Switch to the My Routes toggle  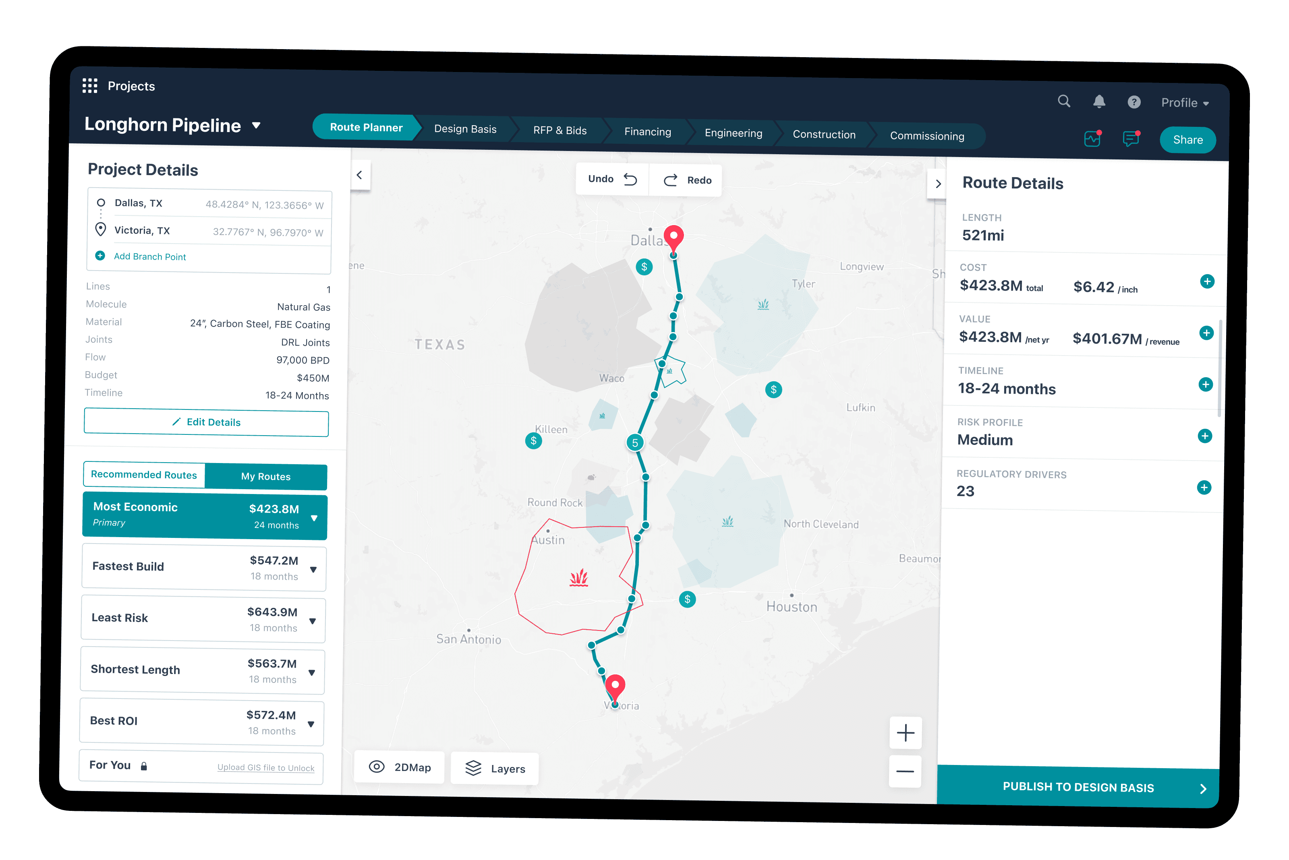click(x=265, y=476)
